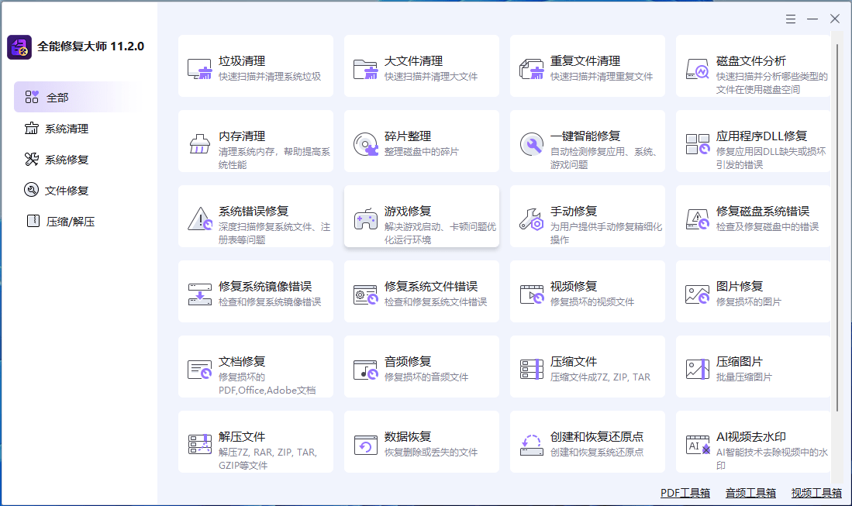Viewport: 852px width, 506px height.
Task: Select the 重复文件清理 duplicate file cleaner
Action: point(587,66)
